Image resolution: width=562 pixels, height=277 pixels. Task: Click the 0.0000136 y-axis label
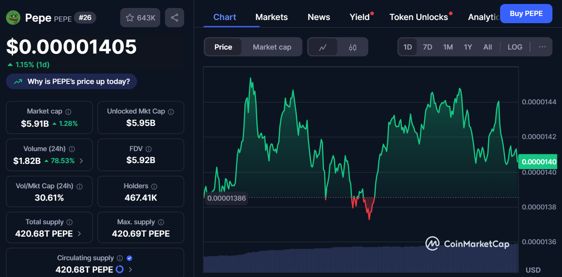click(x=539, y=242)
